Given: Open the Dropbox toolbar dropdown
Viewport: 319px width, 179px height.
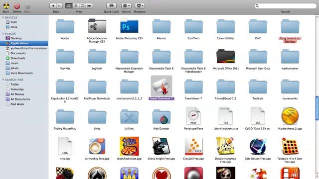Looking at the screenshot, I should coord(140,5).
